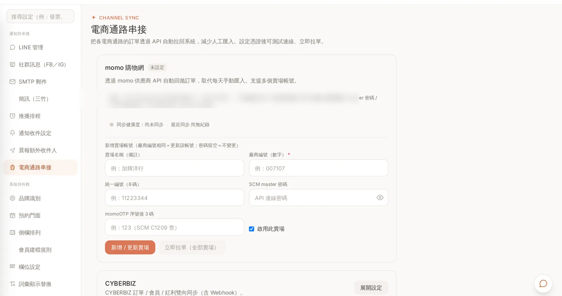Toggle the 啟用此賣場 checkbox
This screenshot has height=296, width=562.
tap(251, 229)
